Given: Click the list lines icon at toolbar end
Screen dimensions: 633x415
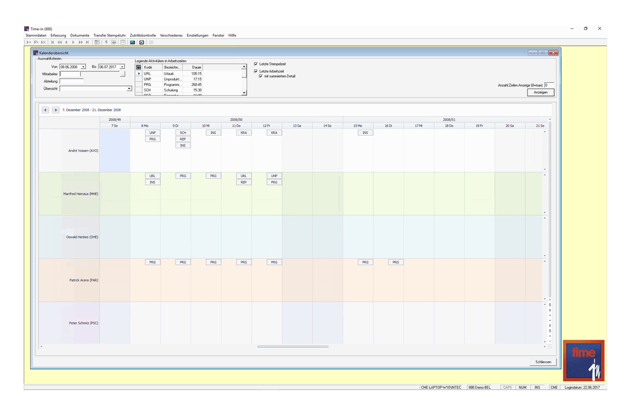Looking at the screenshot, I should [x=151, y=42].
